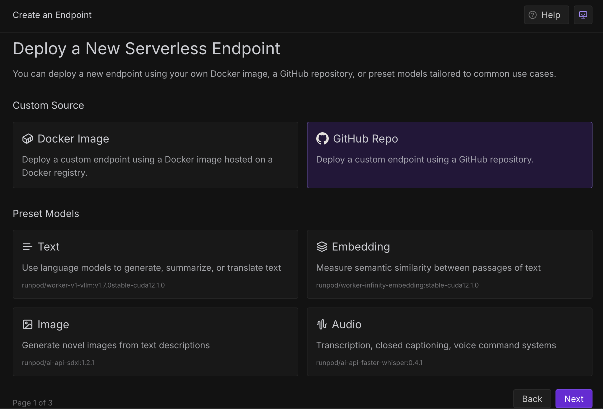The image size is (603, 409).
Task: Click 'Deploy a New Serverless Endpoint' heading
Action: coord(146,49)
